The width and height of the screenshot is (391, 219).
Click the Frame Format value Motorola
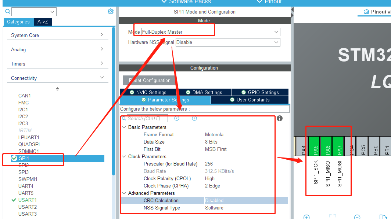(x=214, y=134)
